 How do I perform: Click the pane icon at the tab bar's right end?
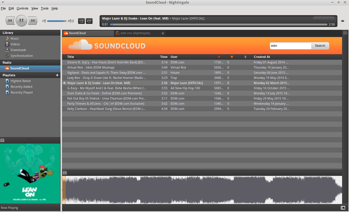pyautogui.click(x=345, y=33)
